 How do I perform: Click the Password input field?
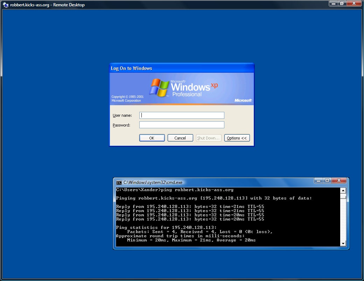[x=182, y=125]
